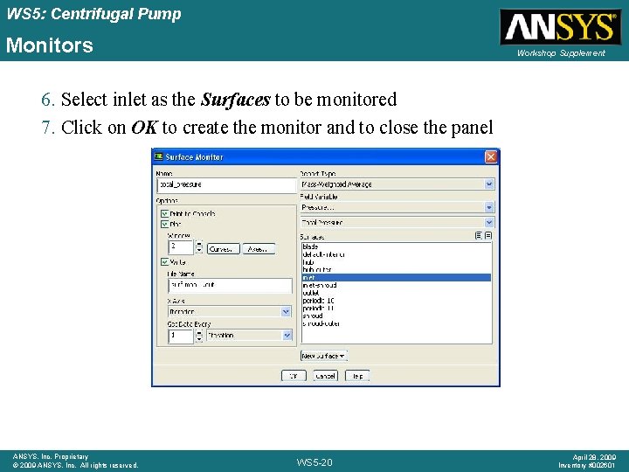This screenshot has width=629, height=472.
Task: Select inlet-shroud in the Surfaces list
Action: (396, 285)
